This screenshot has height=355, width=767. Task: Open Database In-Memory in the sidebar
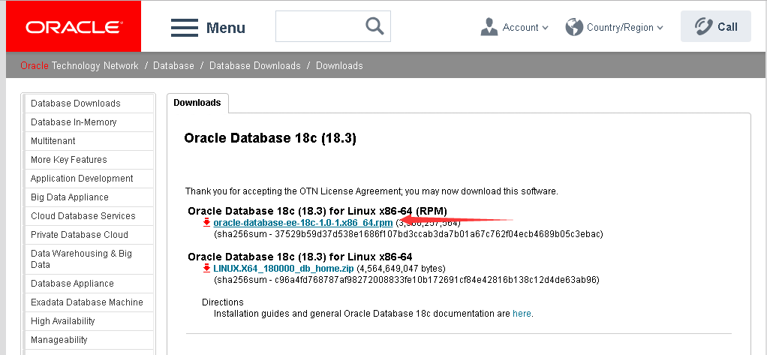89,122
